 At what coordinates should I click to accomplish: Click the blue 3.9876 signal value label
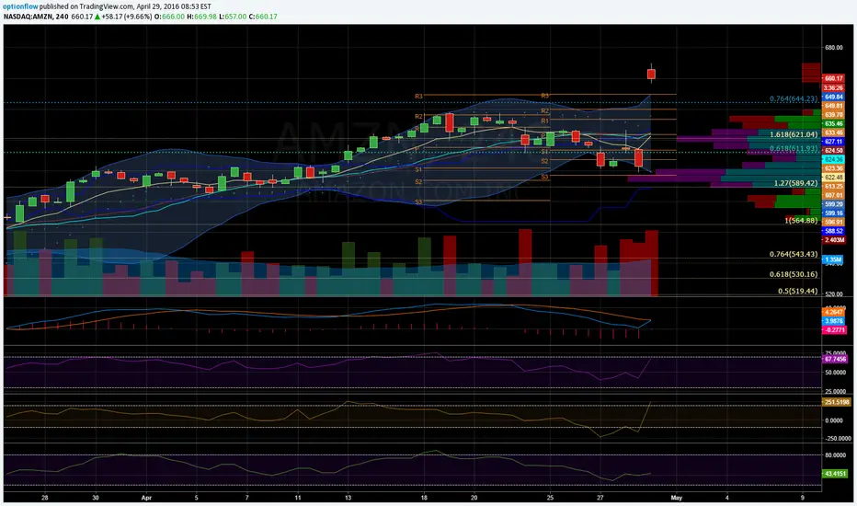click(x=833, y=321)
